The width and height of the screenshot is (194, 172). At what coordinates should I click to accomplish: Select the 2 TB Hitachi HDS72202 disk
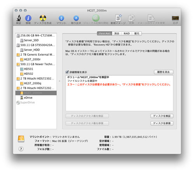(36, 88)
